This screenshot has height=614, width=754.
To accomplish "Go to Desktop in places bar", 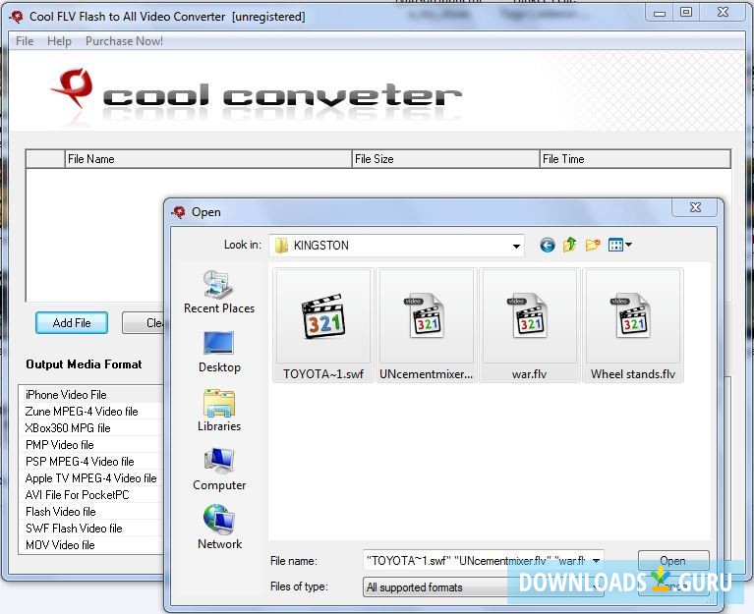I will (x=219, y=352).
